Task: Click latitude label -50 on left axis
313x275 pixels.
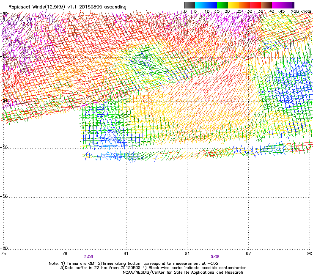Action: (4, 14)
